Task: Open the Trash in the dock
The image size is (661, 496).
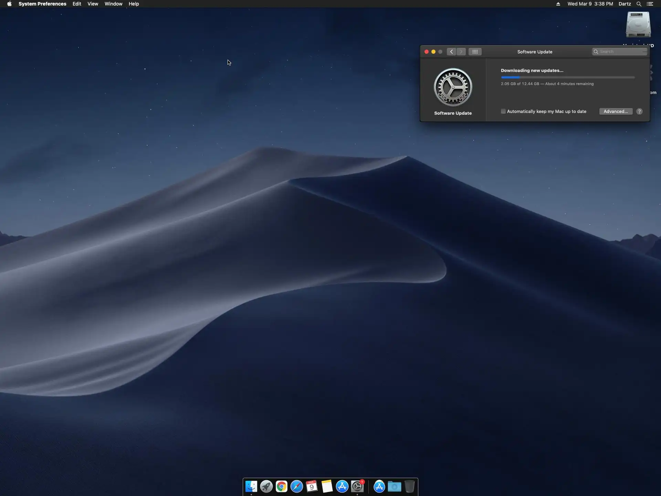Action: 409,486
